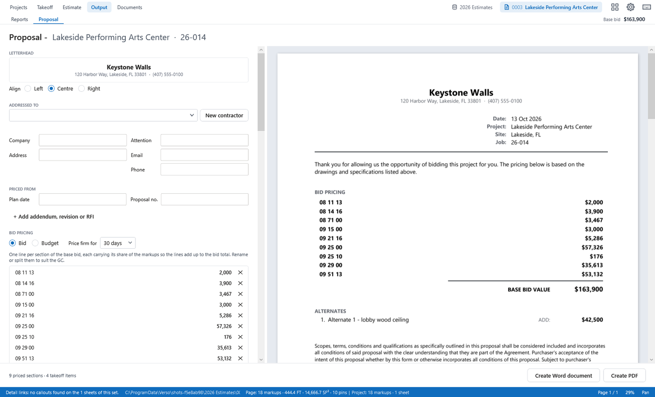Image resolution: width=655 pixels, height=397 pixels.
Task: Click the database icon beside 2026 Estimates
Action: point(455,7)
